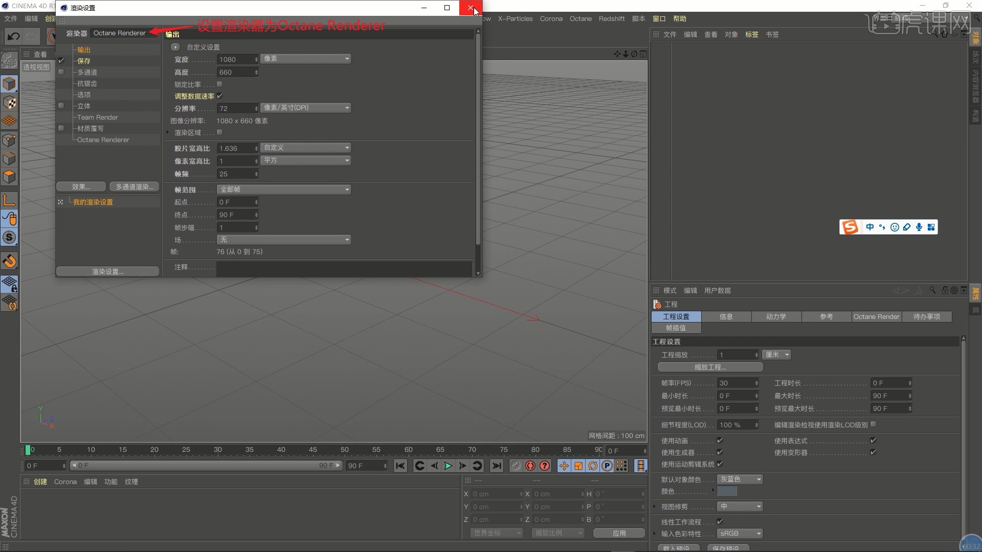Click the Undo arrow icon
This screenshot has width=982, height=552.
coord(13,36)
